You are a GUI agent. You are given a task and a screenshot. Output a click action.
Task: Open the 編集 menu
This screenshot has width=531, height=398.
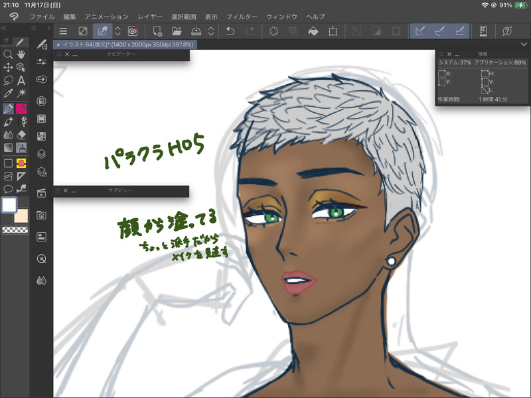[x=70, y=17]
